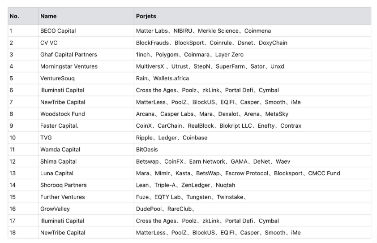Image resolution: width=377 pixels, height=243 pixels.
Task: Click the Ghaf Capital Partners cell
Action: pyautogui.click(x=69, y=55)
